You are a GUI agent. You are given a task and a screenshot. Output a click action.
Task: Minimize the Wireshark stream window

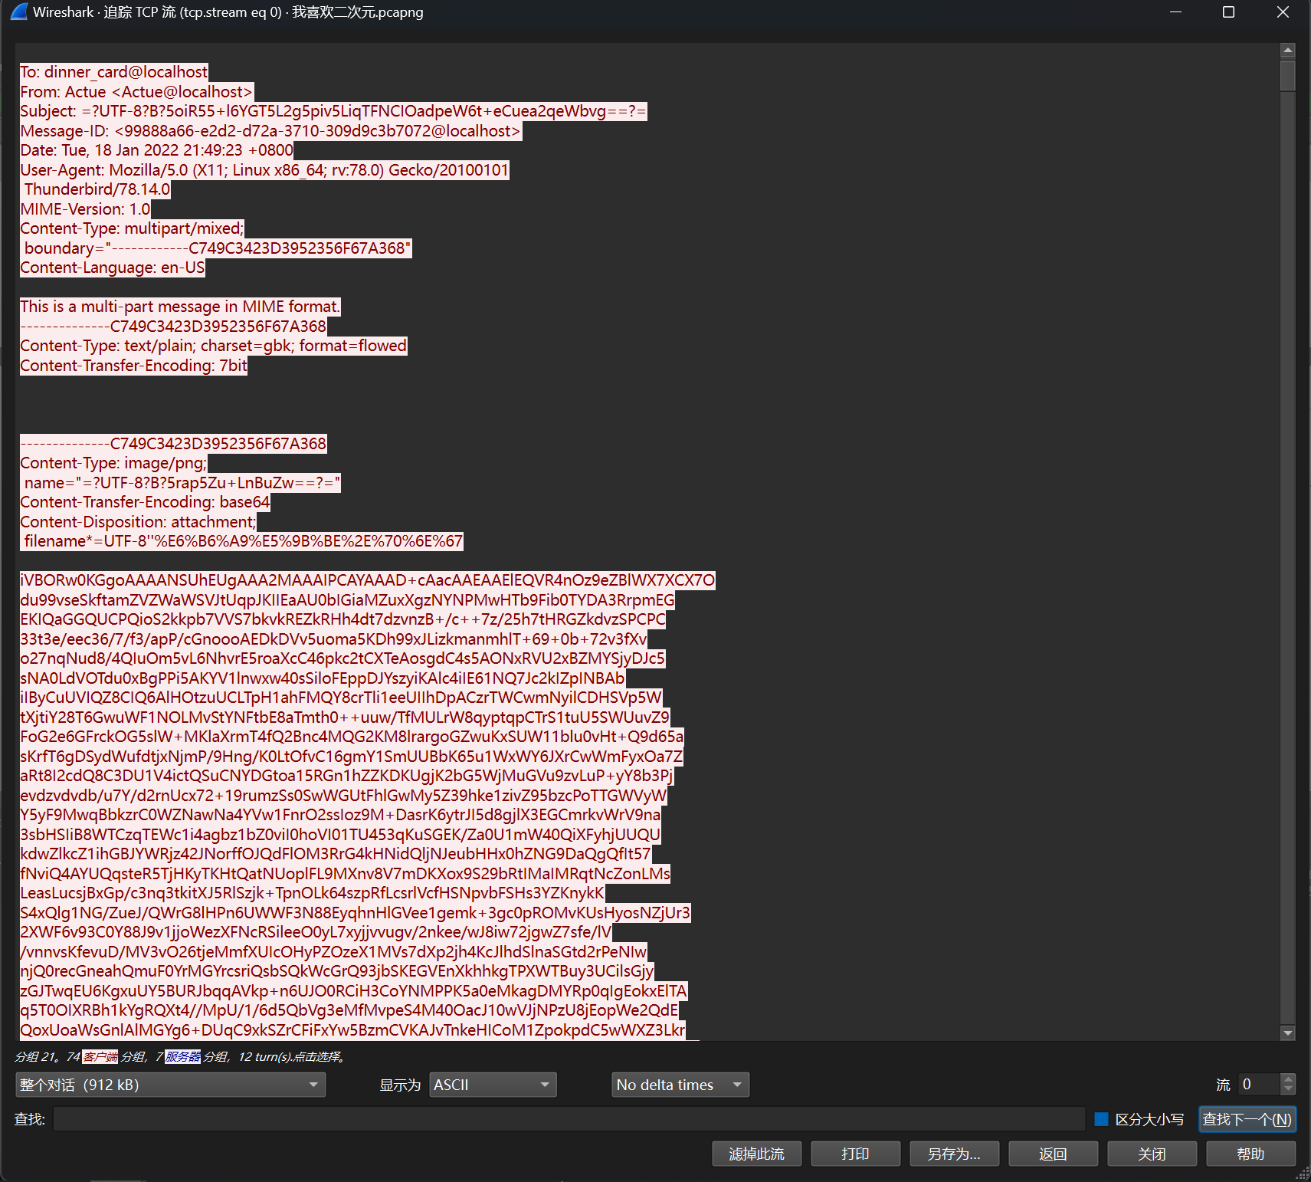[x=1175, y=12]
